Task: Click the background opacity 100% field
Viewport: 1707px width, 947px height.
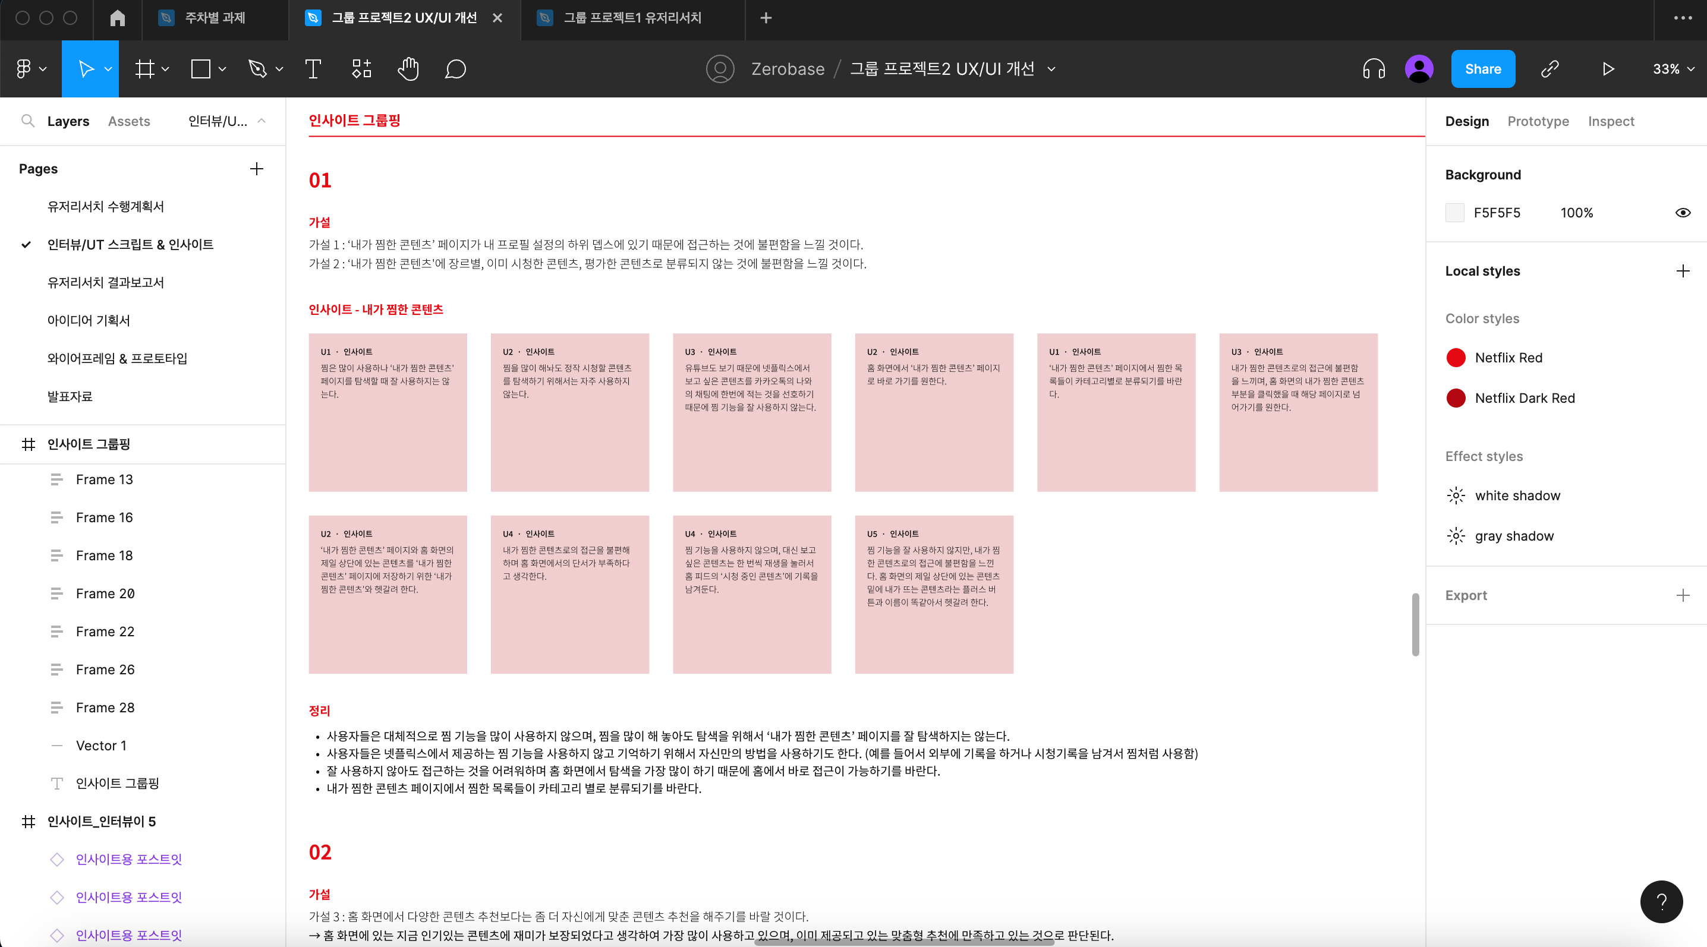Action: (1576, 213)
